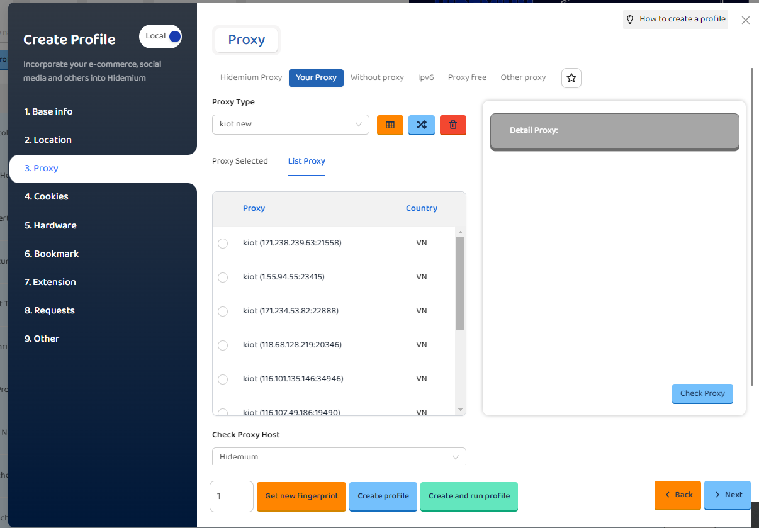Expand the Check Proxy Host dropdown

(339, 457)
